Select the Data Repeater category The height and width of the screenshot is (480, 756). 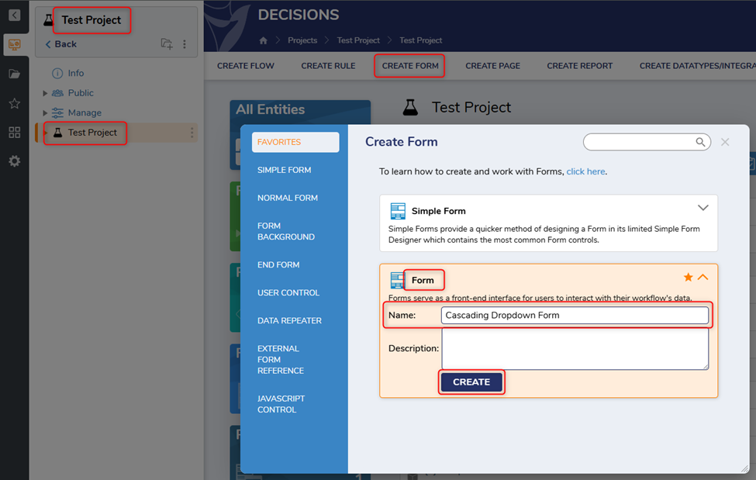(x=289, y=320)
